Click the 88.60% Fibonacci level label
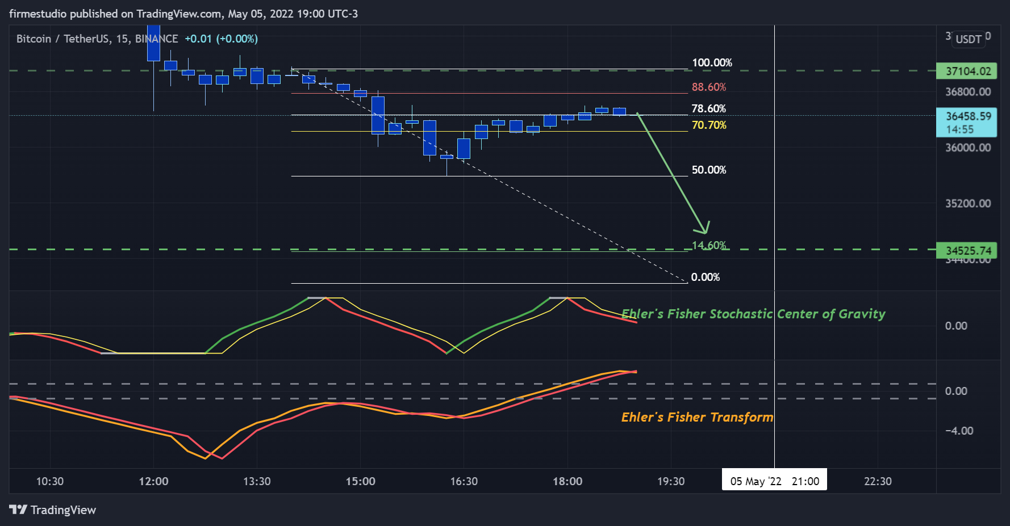This screenshot has height=526, width=1010. (x=709, y=87)
